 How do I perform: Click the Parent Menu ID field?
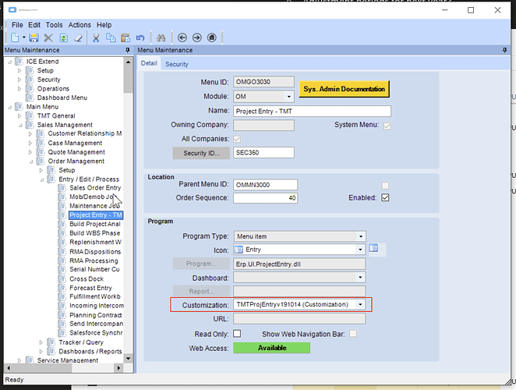(x=265, y=184)
